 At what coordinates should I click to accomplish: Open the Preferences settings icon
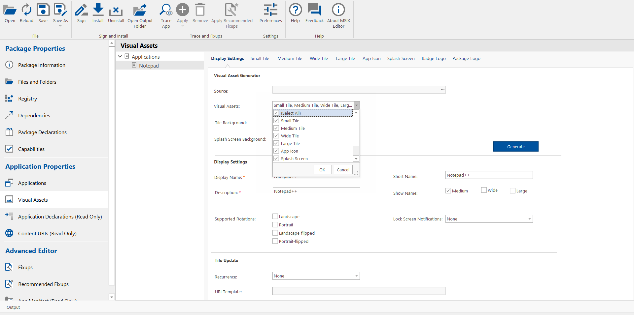tap(270, 13)
